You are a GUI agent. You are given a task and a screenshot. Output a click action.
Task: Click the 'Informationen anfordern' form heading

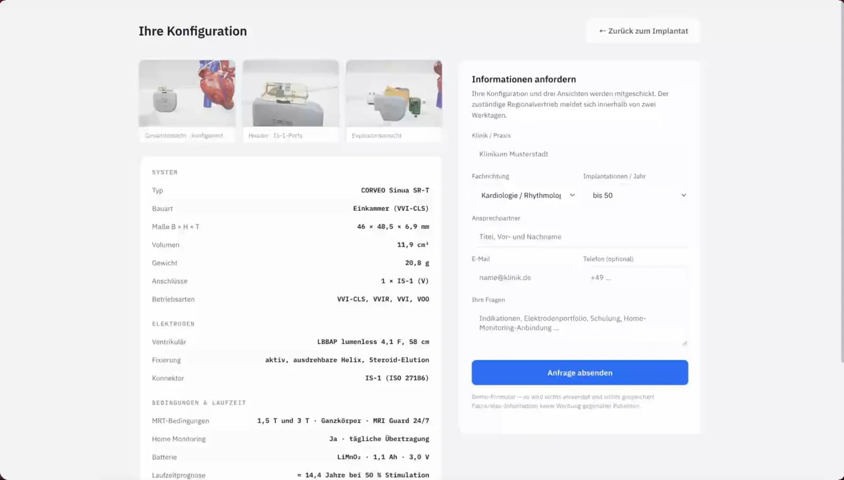click(524, 79)
